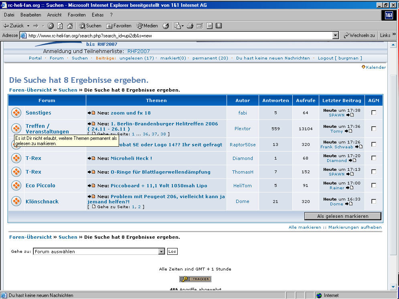
Task: Open the ? help menu
Action: click(x=111, y=15)
